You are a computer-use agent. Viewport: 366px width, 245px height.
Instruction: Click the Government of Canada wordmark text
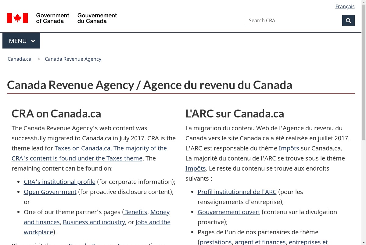tap(52, 18)
